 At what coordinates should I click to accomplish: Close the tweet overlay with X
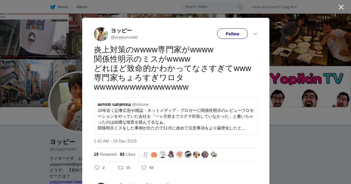click(x=341, y=7)
